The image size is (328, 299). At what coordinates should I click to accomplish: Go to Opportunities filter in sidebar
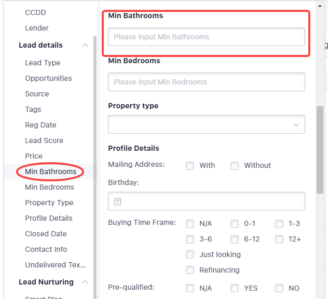[49, 78]
